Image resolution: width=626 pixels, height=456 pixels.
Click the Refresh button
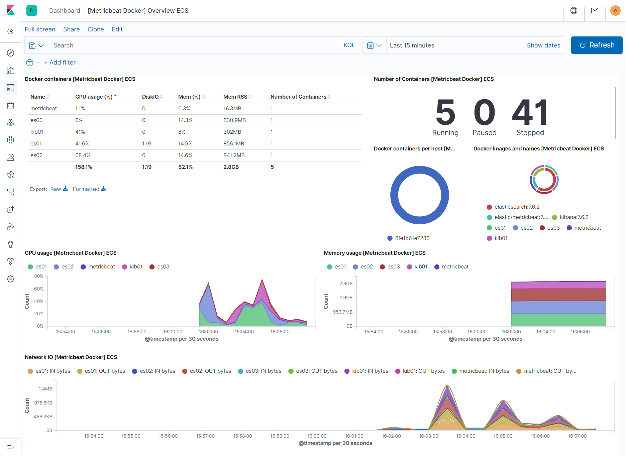click(x=597, y=45)
